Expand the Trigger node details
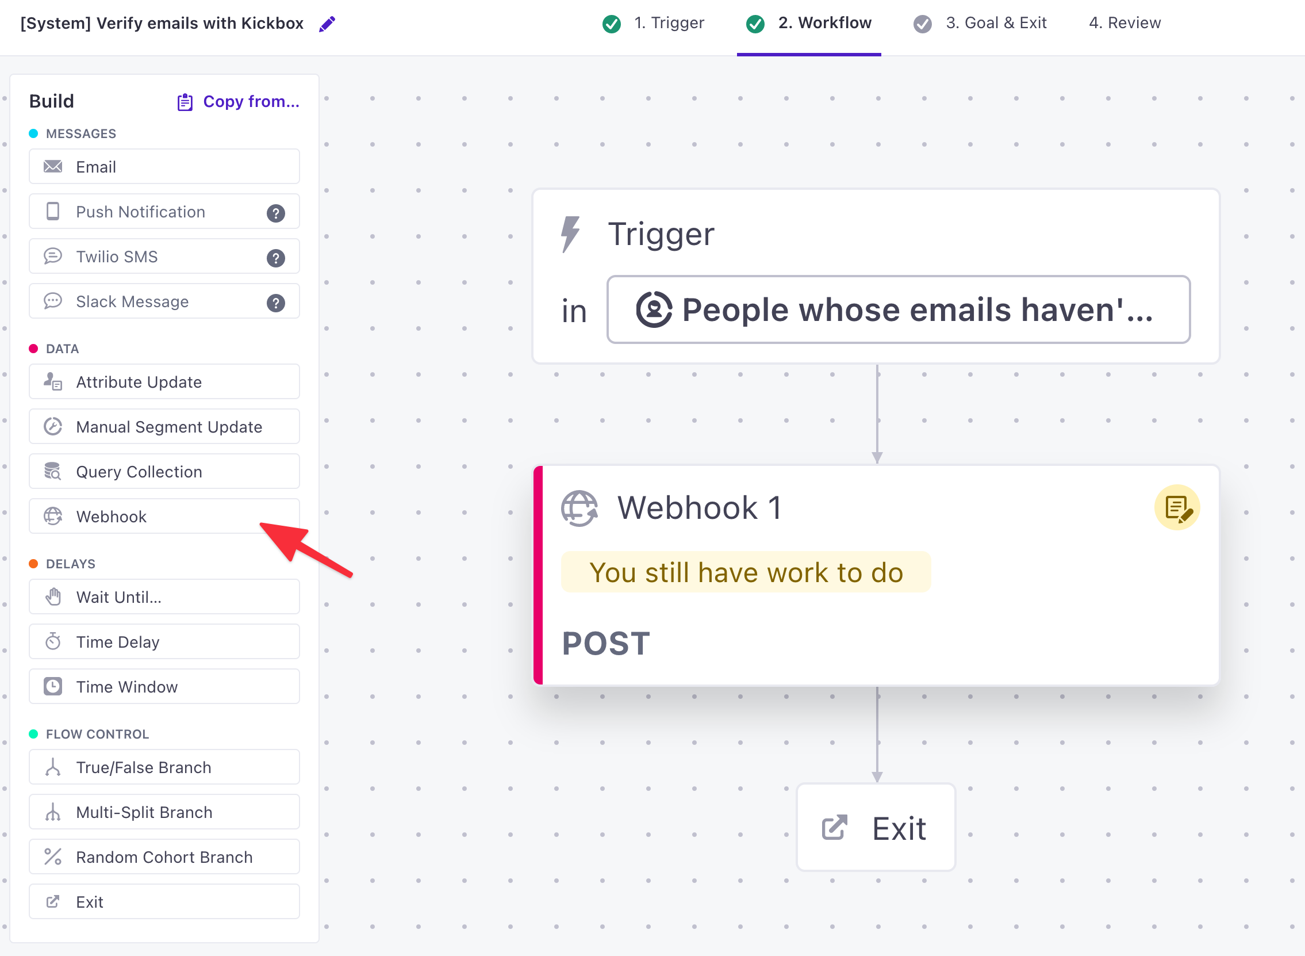The height and width of the screenshot is (956, 1305). [x=876, y=274]
